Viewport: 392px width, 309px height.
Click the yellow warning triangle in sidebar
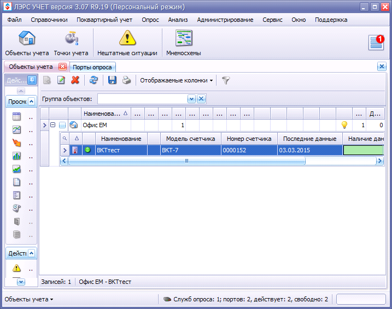pyautogui.click(x=16, y=268)
